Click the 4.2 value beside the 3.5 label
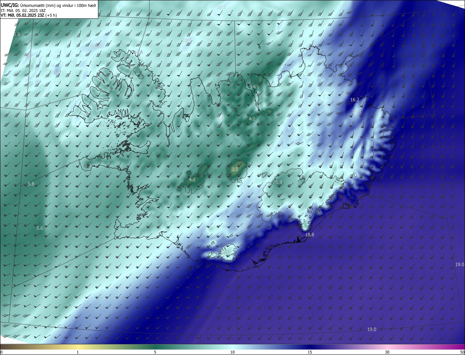Viewport: 465px width, 355px height. (x=192, y=179)
